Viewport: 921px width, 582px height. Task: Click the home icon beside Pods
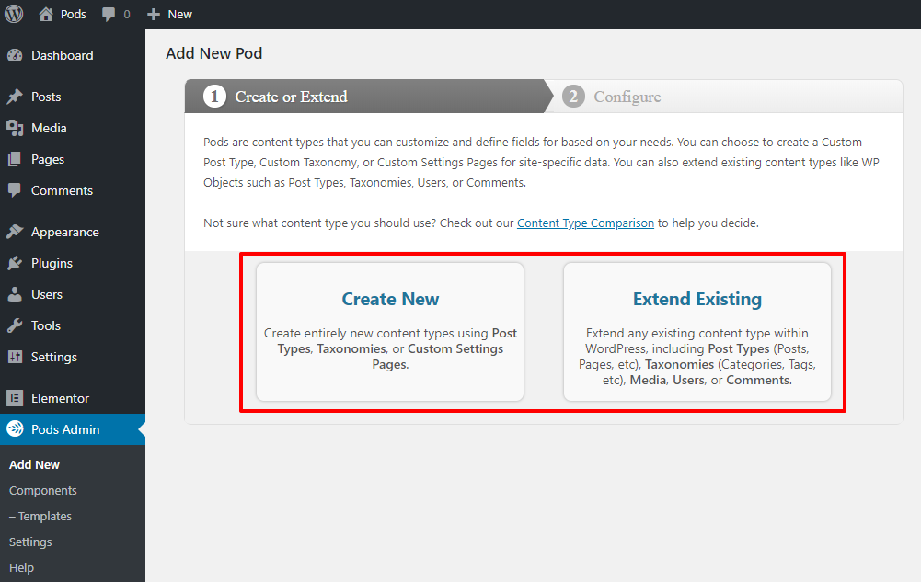click(x=46, y=14)
